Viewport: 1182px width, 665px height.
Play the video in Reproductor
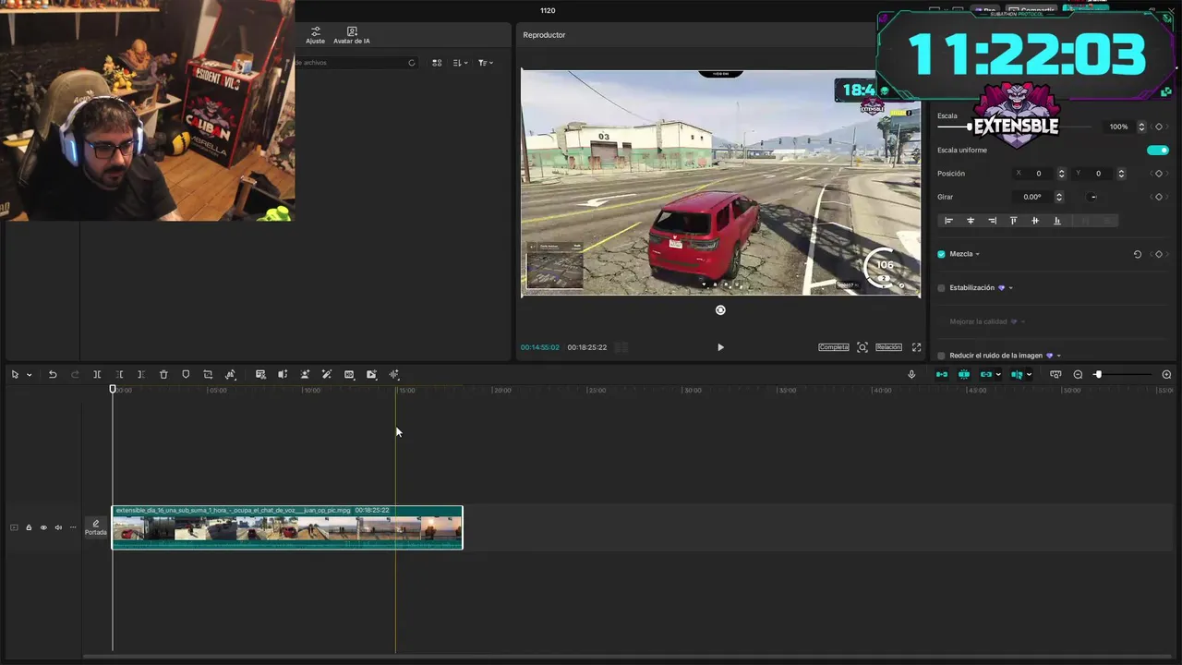tap(720, 347)
